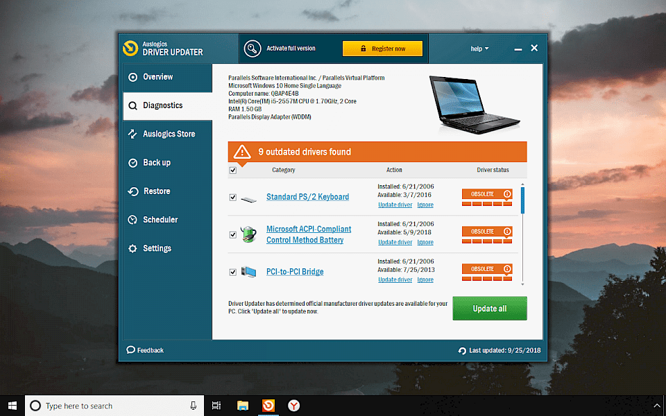
Task: Click the refresh icon next to Last updated
Action: tap(462, 351)
